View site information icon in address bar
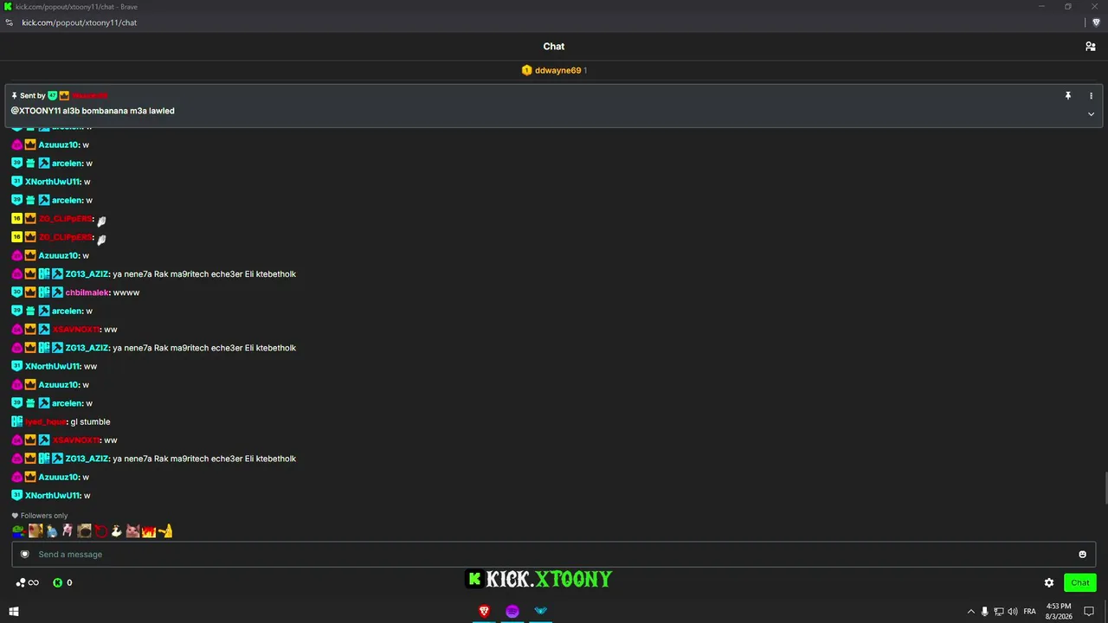 click(x=10, y=22)
